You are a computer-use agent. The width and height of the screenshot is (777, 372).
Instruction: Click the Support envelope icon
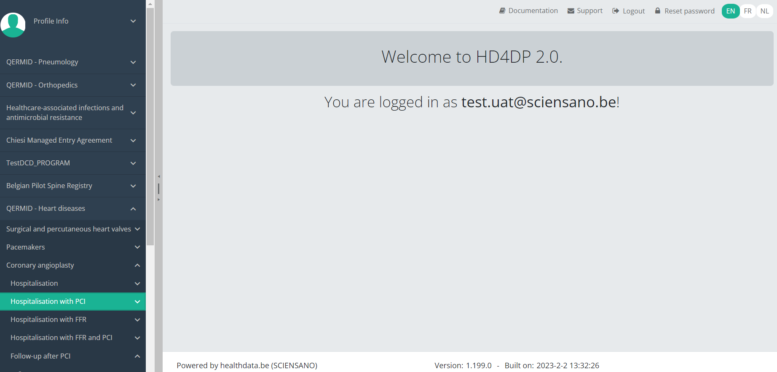click(571, 11)
